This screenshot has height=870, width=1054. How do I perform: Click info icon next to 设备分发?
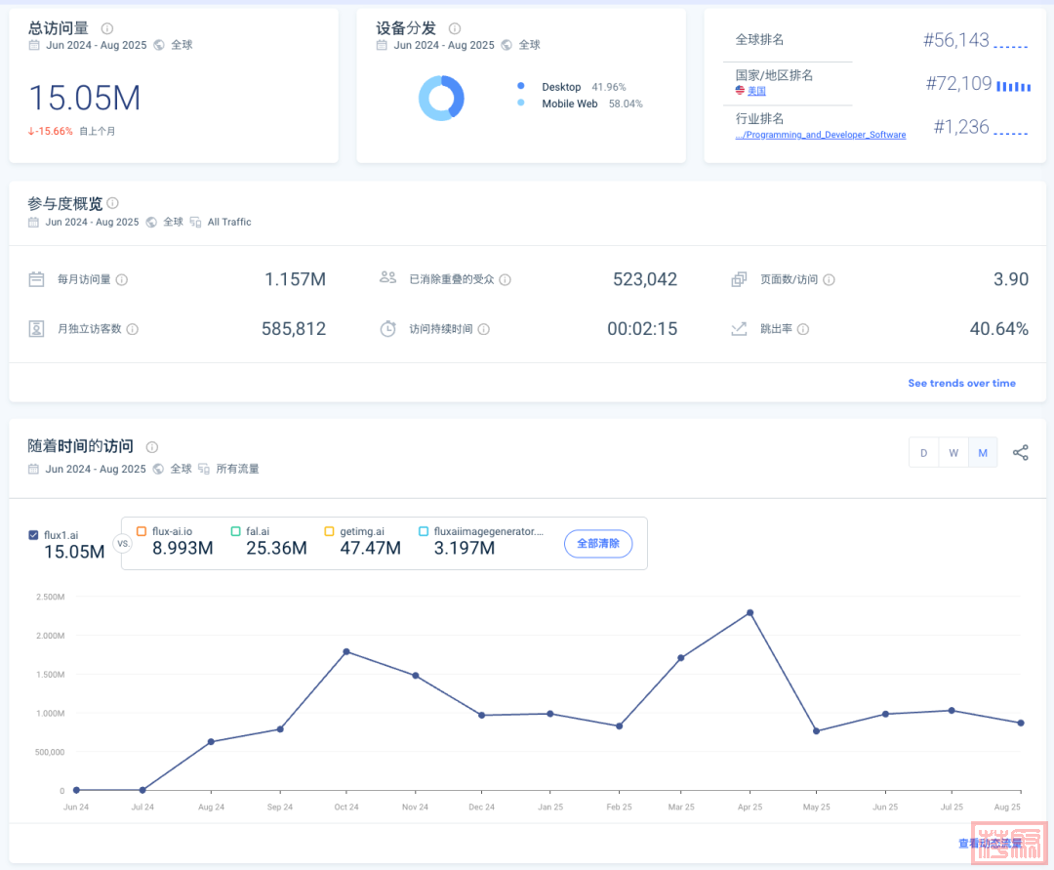point(455,29)
